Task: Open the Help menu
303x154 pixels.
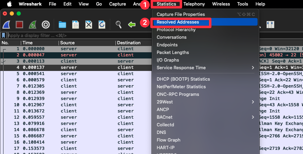Action: pyautogui.click(x=260, y=4)
